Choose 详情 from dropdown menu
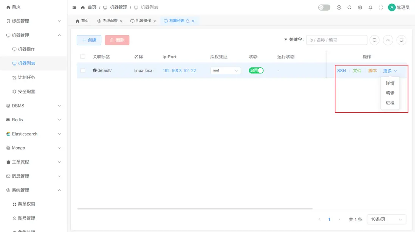The width and height of the screenshot is (415, 232). click(x=390, y=83)
